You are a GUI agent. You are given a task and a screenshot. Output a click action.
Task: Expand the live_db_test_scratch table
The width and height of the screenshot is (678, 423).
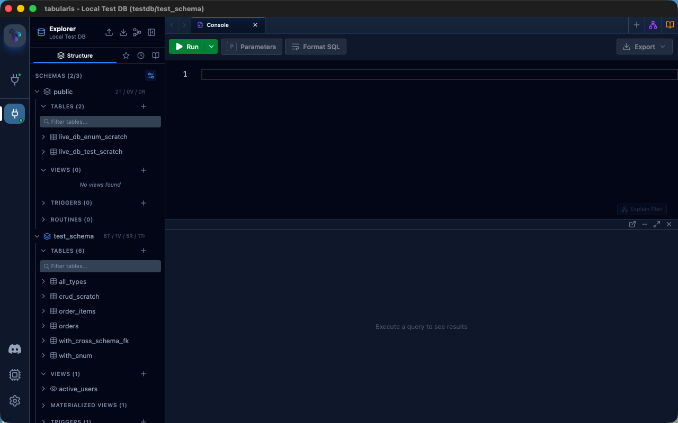pyautogui.click(x=43, y=152)
